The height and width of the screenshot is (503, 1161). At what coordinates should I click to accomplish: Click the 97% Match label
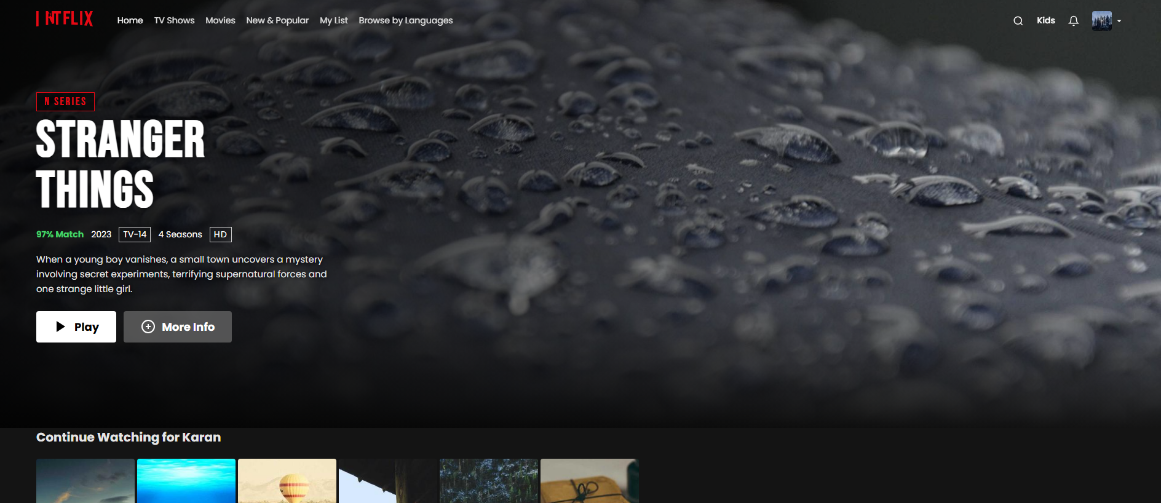pyautogui.click(x=60, y=234)
